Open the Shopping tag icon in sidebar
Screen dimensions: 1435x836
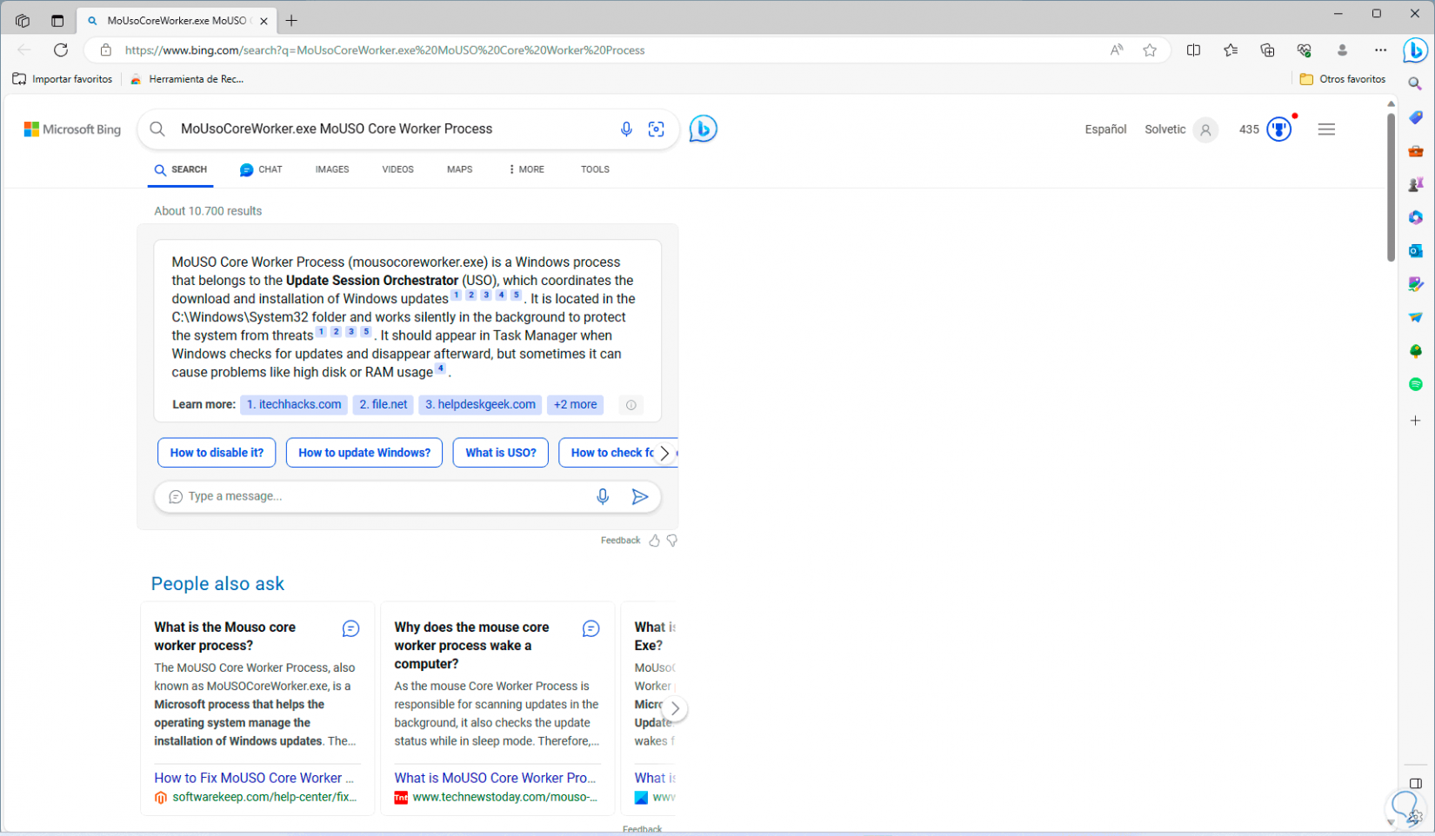coord(1416,117)
